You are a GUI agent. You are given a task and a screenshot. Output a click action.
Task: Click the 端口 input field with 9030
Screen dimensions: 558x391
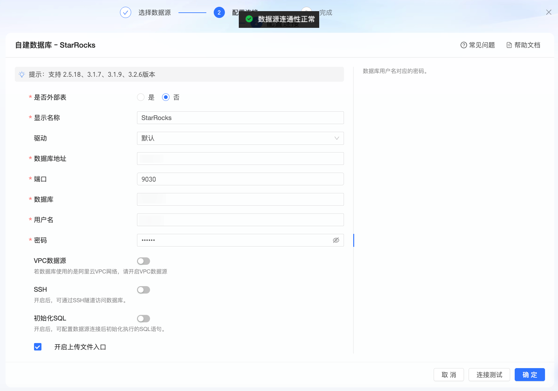pyautogui.click(x=240, y=179)
